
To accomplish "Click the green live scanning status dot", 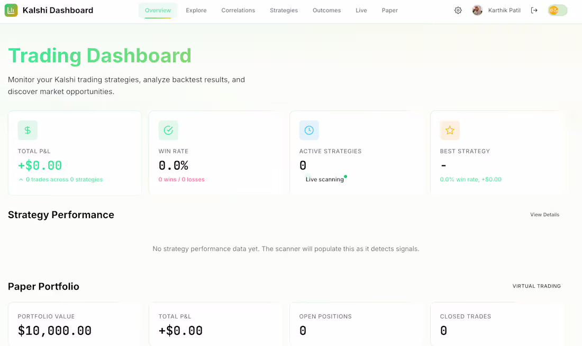I will coord(345,176).
